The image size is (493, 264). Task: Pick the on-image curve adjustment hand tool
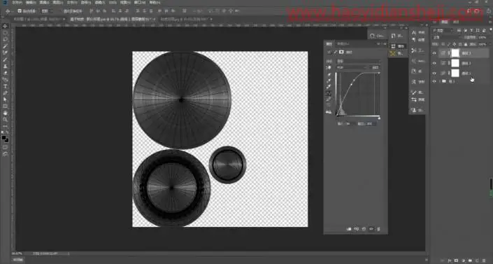(329, 67)
